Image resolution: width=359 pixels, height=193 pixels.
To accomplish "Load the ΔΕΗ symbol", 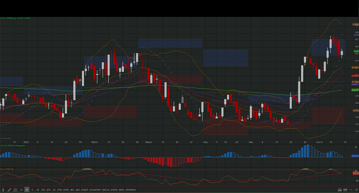I will tap(78, 190).
